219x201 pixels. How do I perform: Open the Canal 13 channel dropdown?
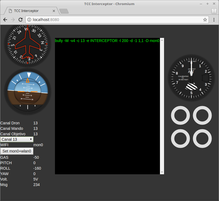pos(17,139)
